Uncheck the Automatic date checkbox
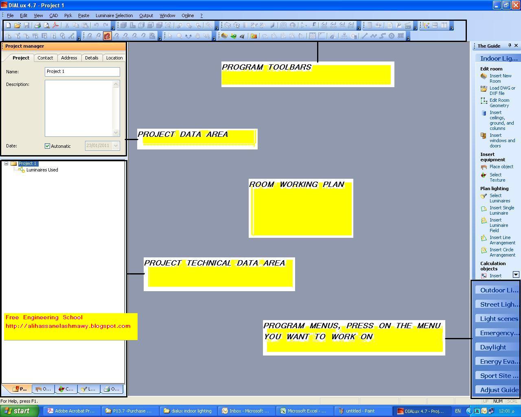Screen dimensions: 521x417 click(x=47, y=146)
